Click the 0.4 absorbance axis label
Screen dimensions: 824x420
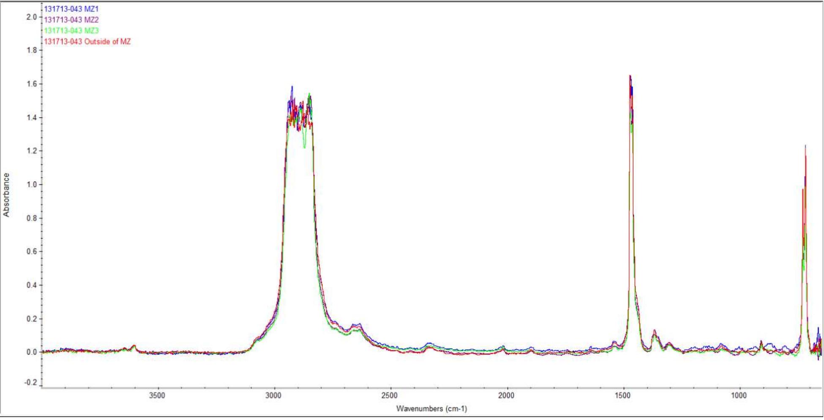(x=32, y=285)
